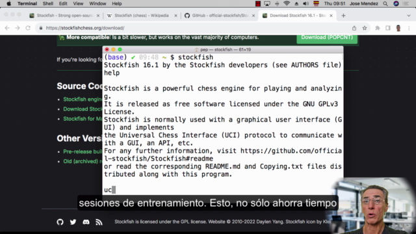This screenshot has width=416, height=234.
Task: Open the Download Stockfish source link
Action: point(83,109)
